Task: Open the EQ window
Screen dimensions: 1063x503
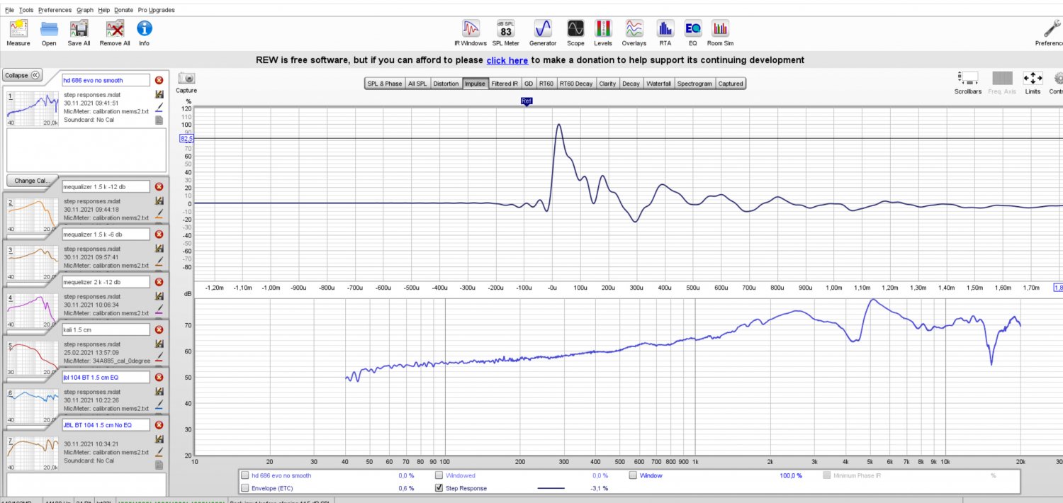Action: coord(693,33)
